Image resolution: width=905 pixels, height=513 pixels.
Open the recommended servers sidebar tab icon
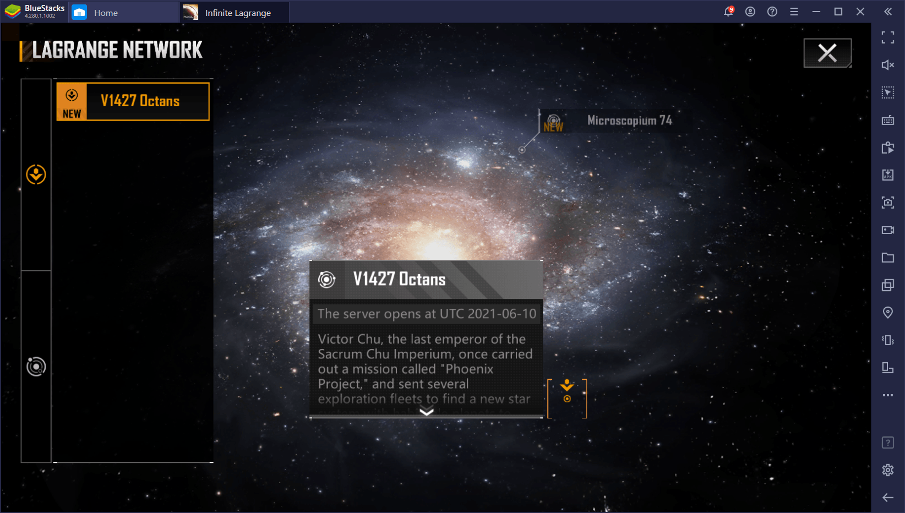click(36, 174)
